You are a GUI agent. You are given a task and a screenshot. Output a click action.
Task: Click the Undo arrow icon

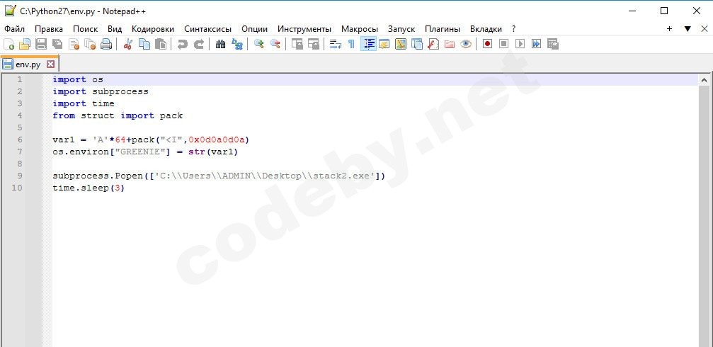pos(183,44)
